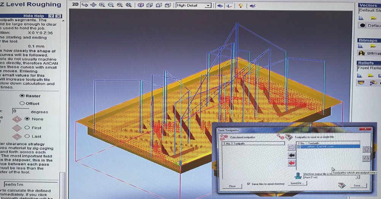Click the raster angle degrees field
381x199 pixels.
(21, 111)
